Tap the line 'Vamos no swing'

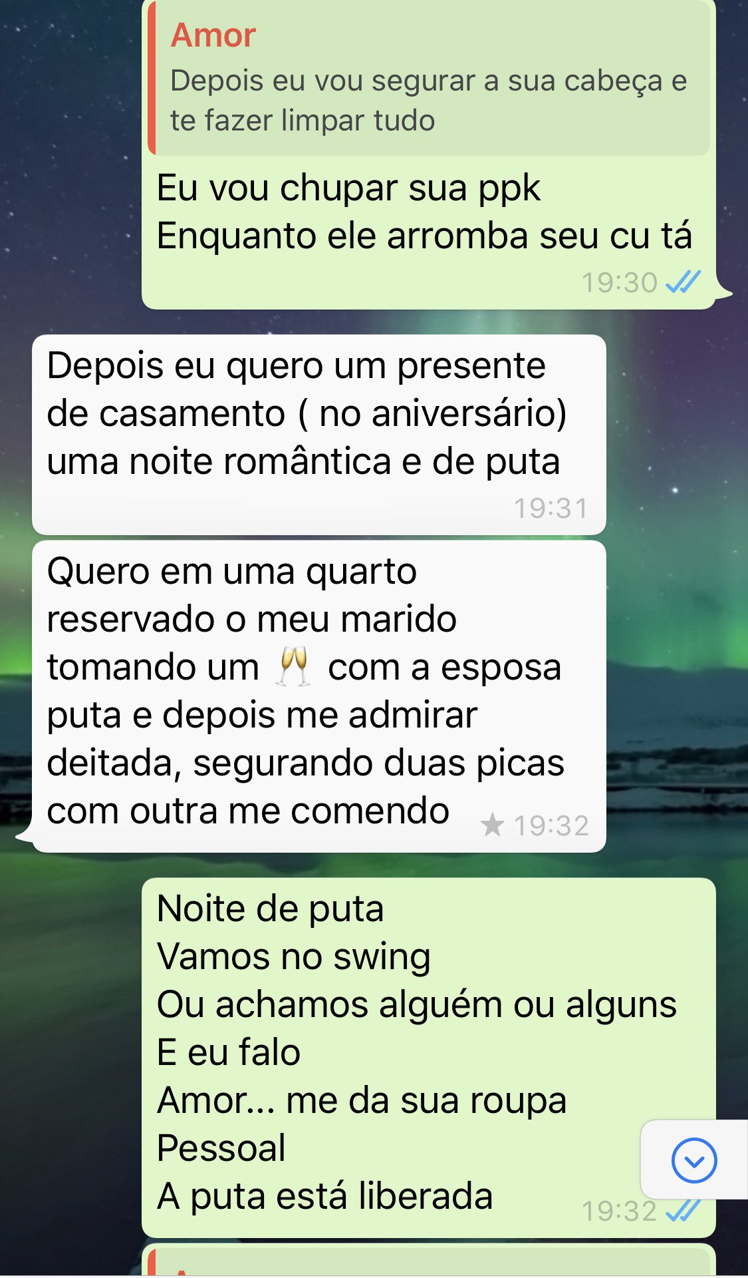[x=294, y=957]
